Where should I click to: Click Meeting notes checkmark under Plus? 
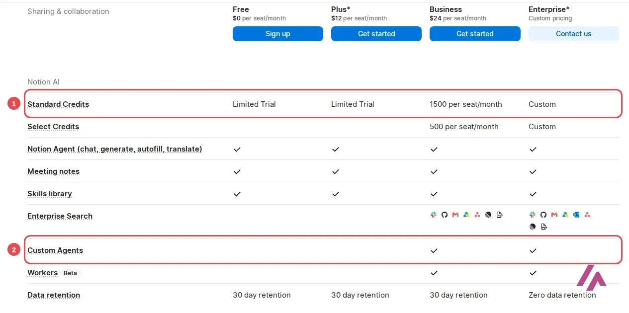336,171
